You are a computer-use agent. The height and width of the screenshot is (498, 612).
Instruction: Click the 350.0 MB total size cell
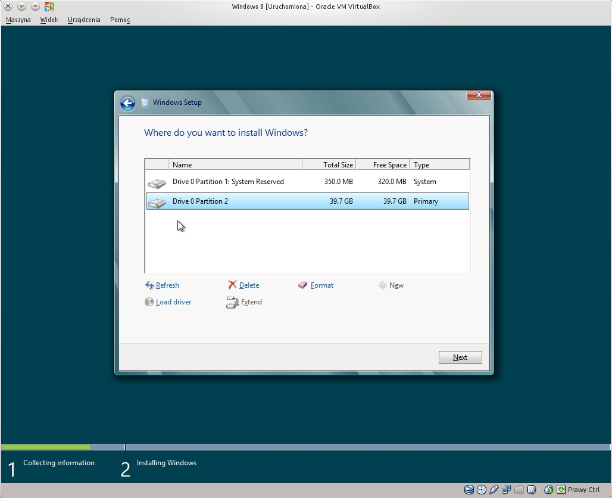coord(338,182)
